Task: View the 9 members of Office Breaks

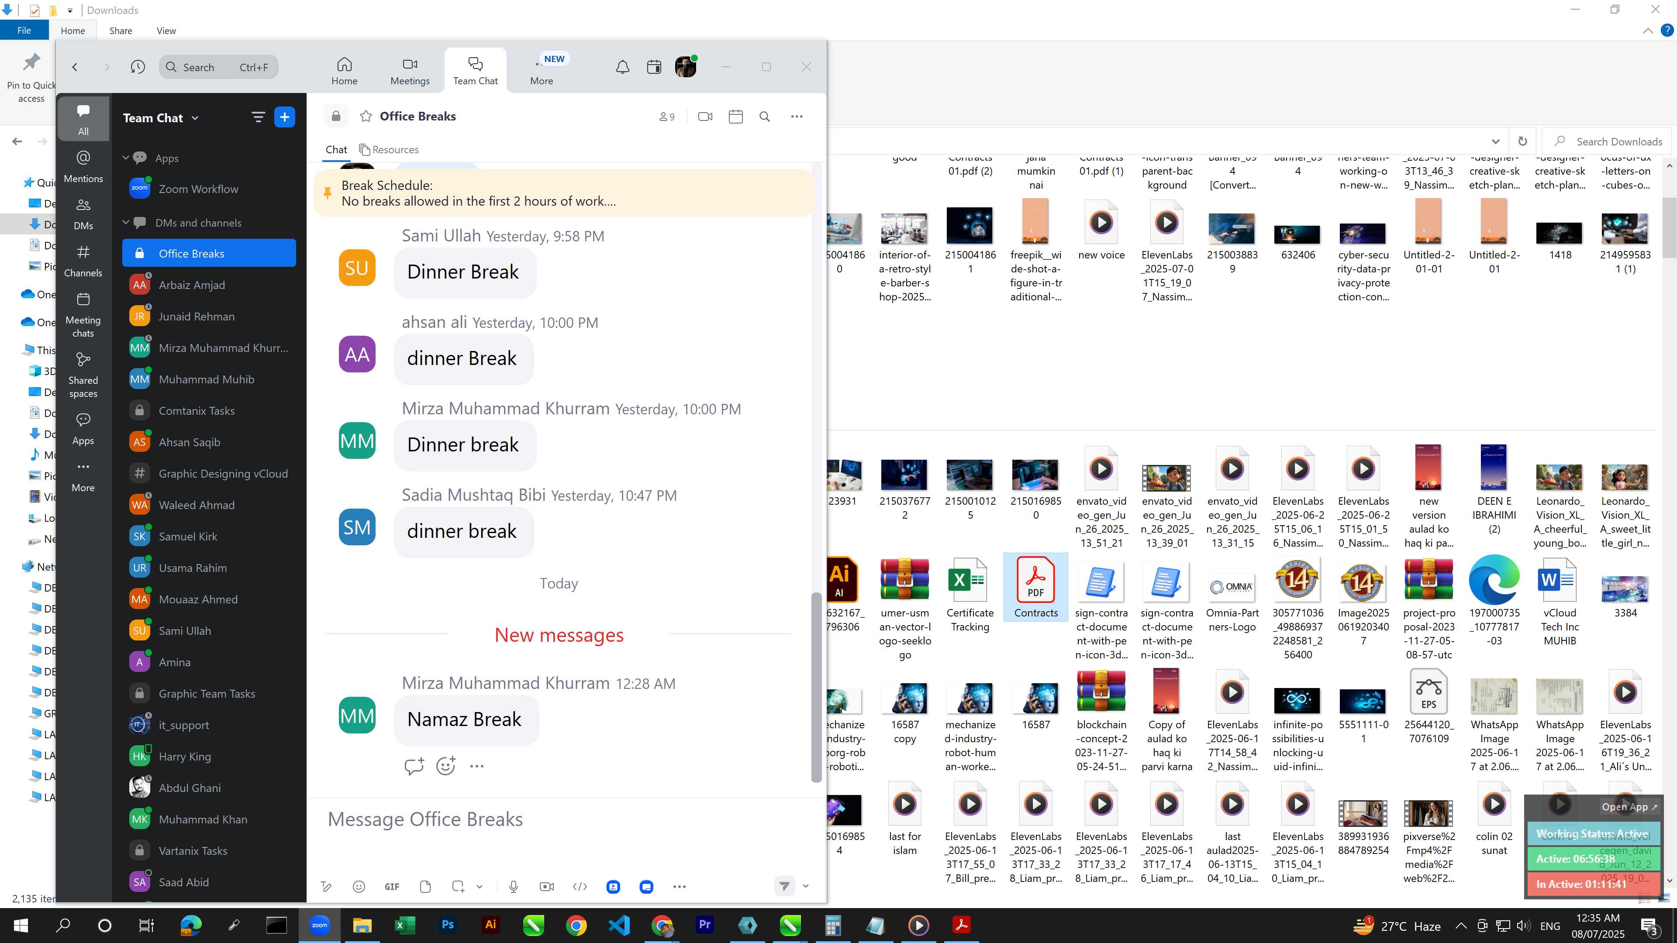Action: click(x=666, y=117)
